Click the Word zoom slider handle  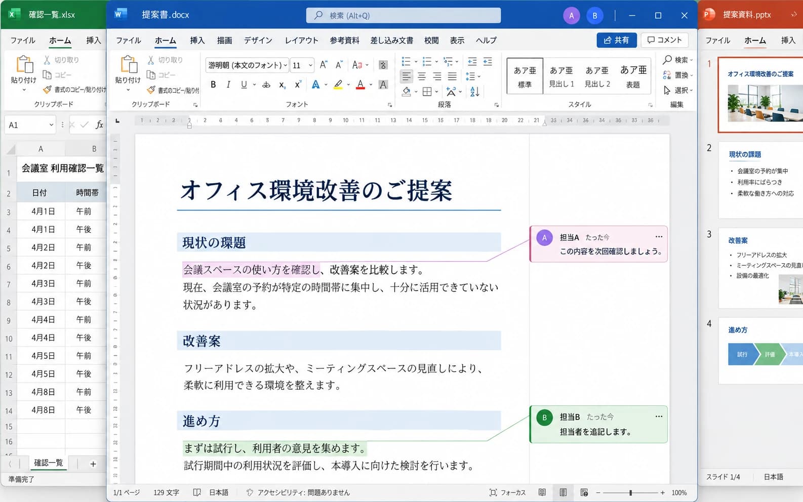pos(630,492)
